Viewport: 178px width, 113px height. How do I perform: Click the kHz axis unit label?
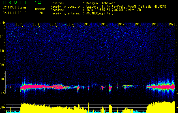(x=3, y=23)
